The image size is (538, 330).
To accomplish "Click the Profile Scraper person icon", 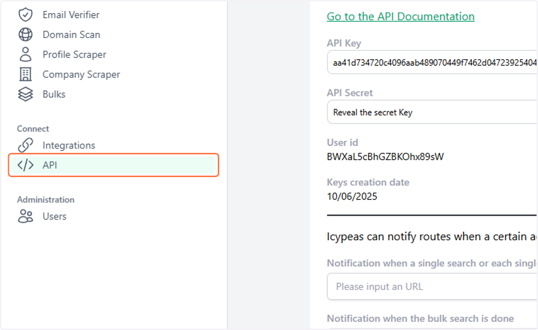I will click(25, 54).
